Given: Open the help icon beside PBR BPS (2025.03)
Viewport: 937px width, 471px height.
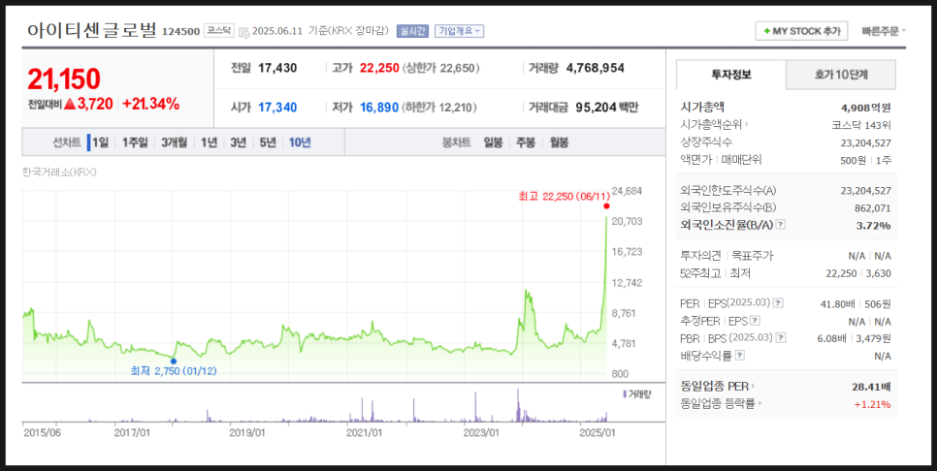Looking at the screenshot, I should tap(780, 337).
